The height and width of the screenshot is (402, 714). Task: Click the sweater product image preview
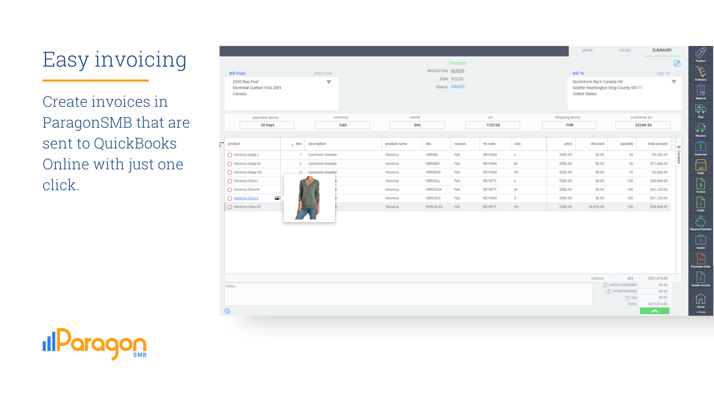[309, 198]
